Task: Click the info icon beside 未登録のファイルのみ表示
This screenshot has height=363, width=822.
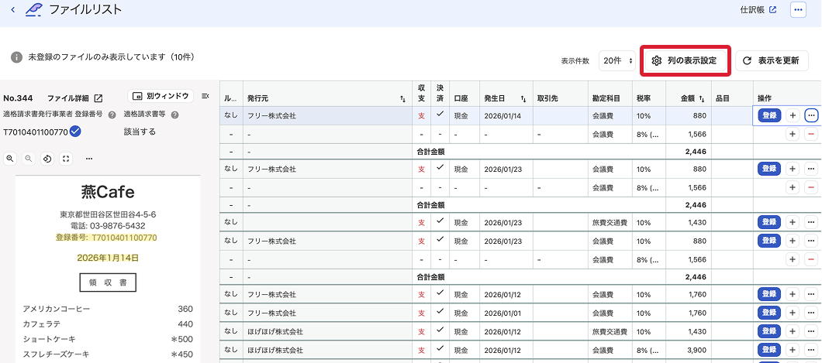Action: [17, 57]
